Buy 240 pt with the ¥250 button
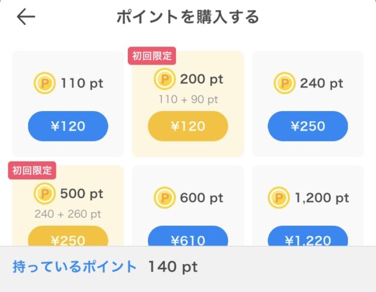 click(x=307, y=126)
